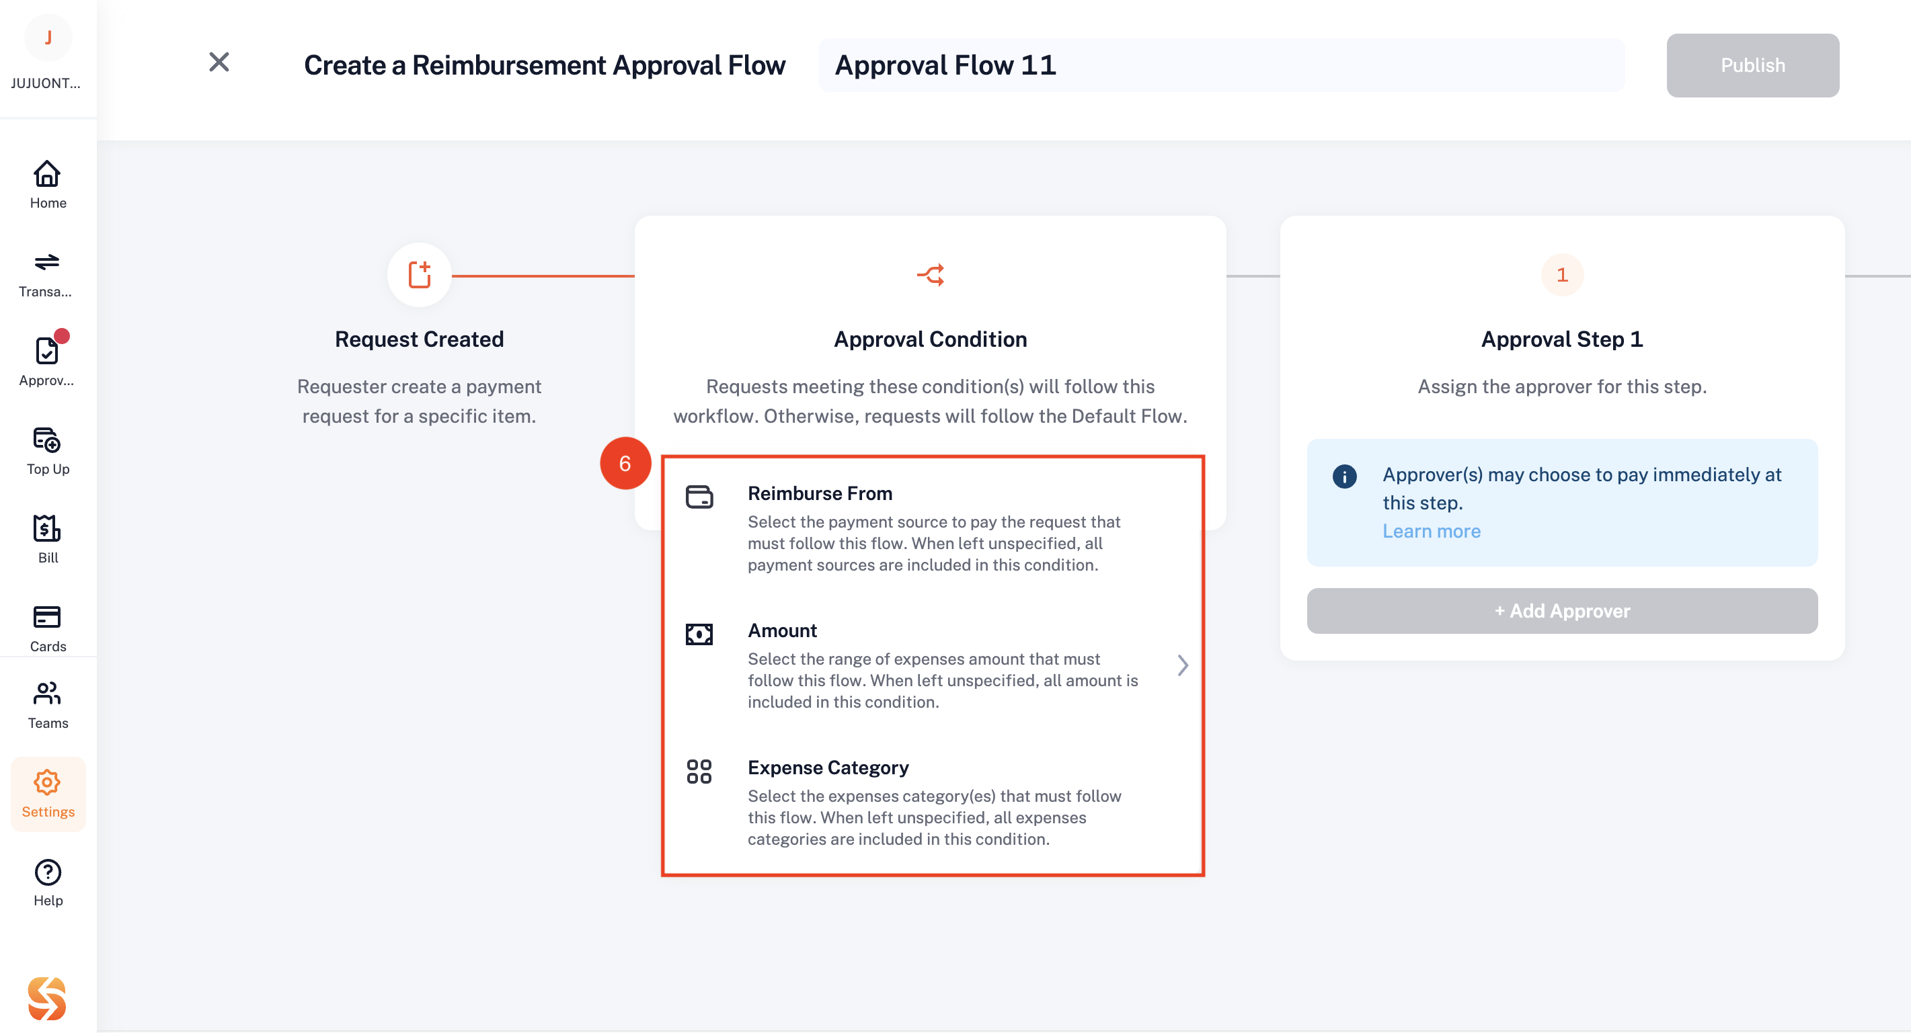Screen dimensions: 1911x1033
Task: Open the Home page from sidebar
Action: (48, 185)
